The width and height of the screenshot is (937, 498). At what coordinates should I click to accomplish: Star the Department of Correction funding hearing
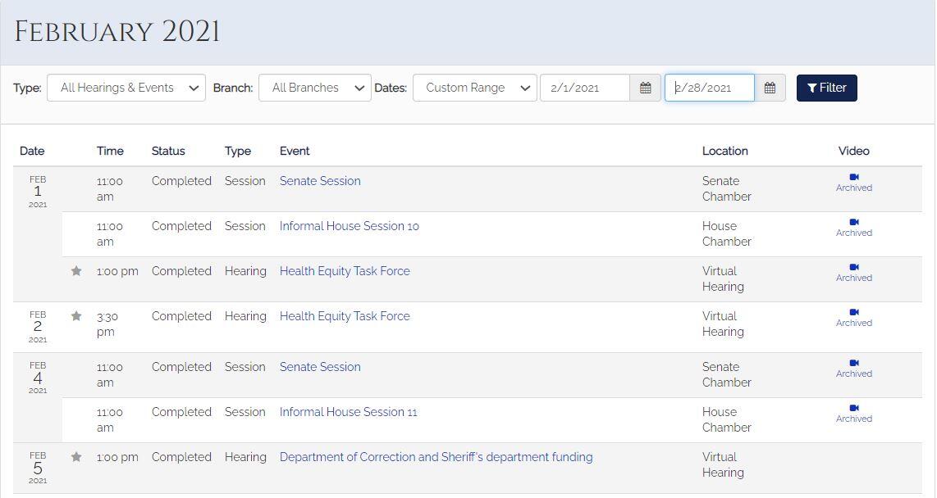pyautogui.click(x=76, y=457)
